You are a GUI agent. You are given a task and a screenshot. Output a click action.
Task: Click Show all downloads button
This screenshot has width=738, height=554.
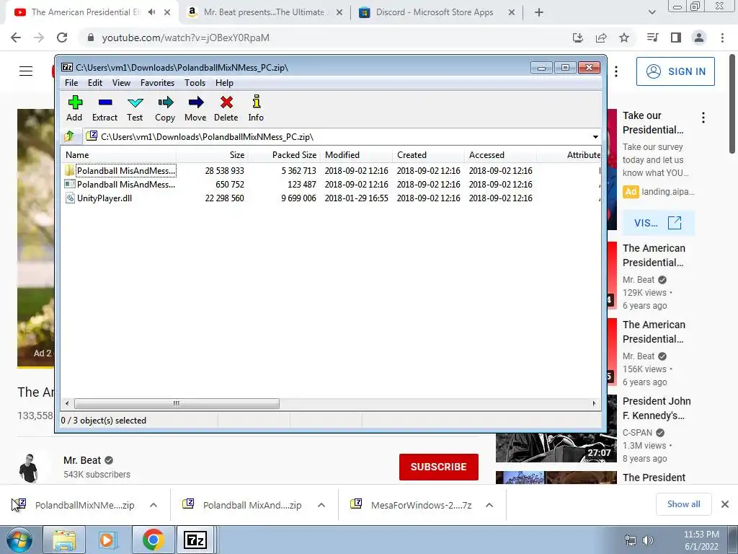683,504
